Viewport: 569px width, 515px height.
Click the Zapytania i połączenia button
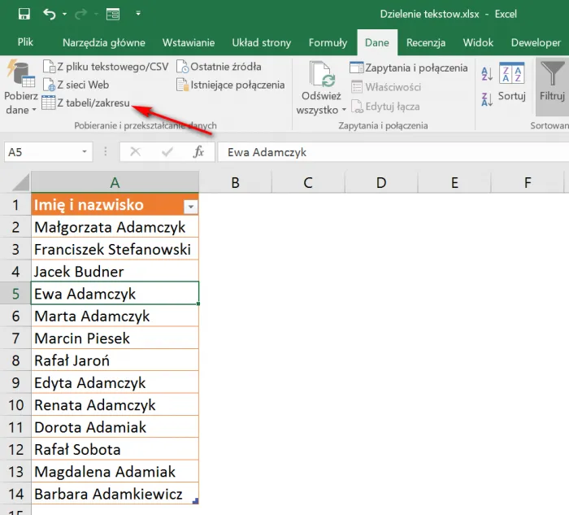pos(409,68)
